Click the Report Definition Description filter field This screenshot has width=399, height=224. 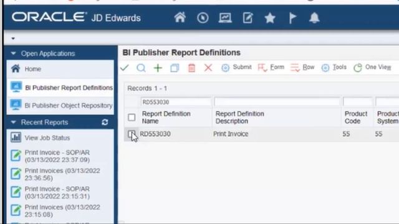pos(277,102)
